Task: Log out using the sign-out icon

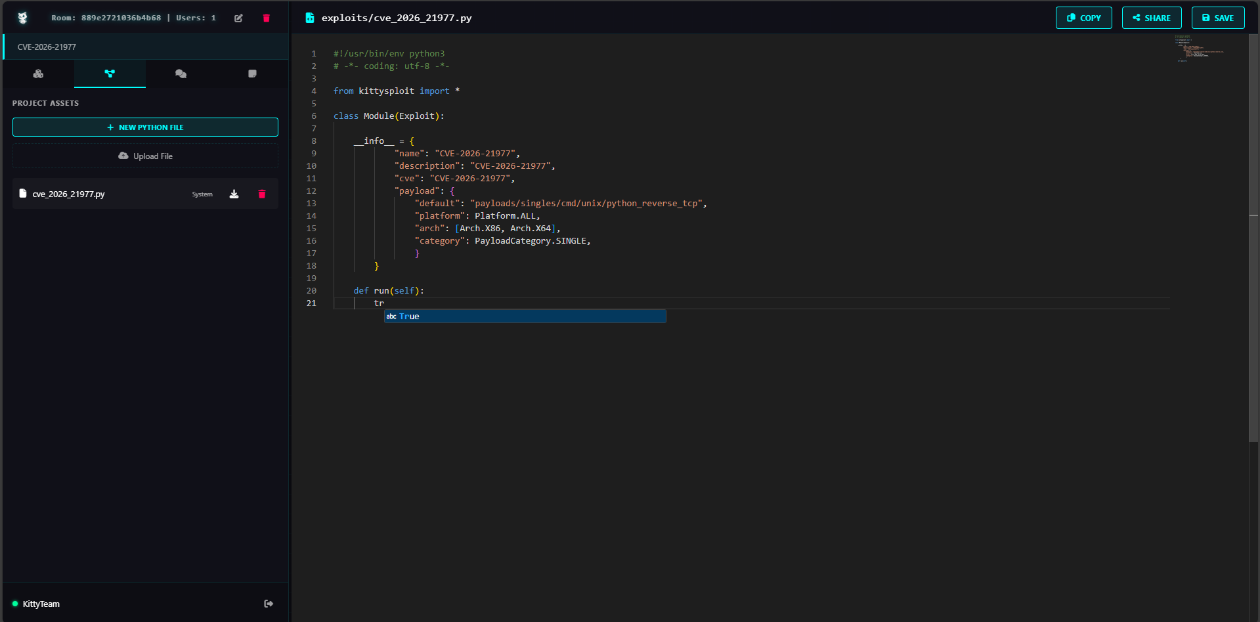Action: (x=269, y=604)
